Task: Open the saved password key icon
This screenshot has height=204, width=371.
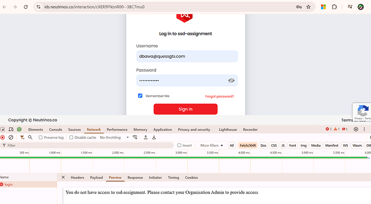Action: click(299, 7)
